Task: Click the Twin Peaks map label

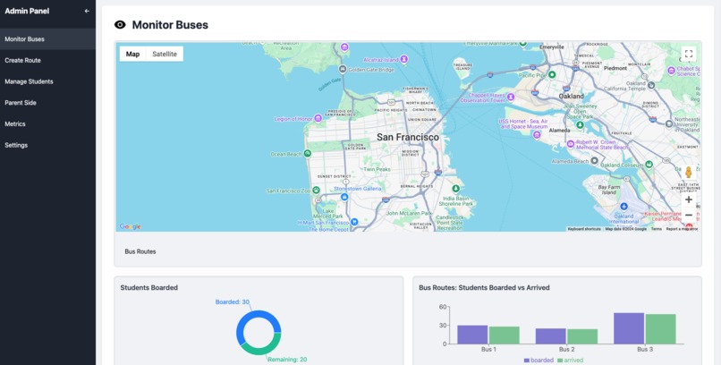Action: click(x=377, y=169)
